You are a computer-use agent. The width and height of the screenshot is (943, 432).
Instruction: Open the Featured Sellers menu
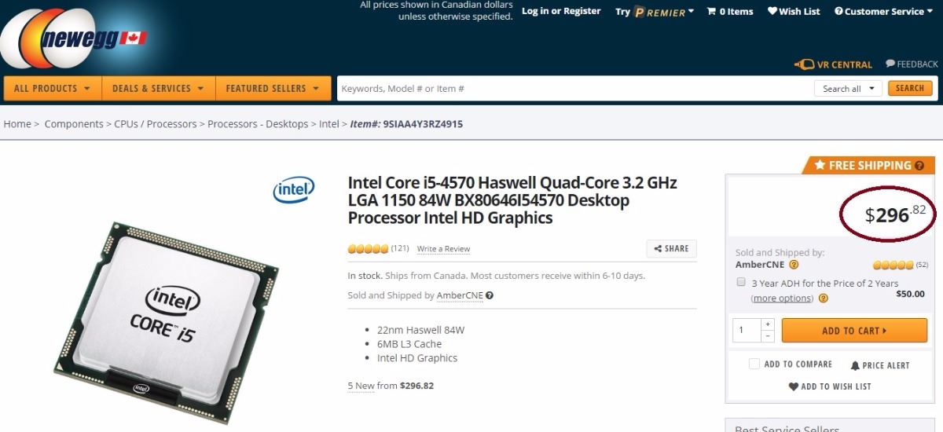pyautogui.click(x=273, y=88)
